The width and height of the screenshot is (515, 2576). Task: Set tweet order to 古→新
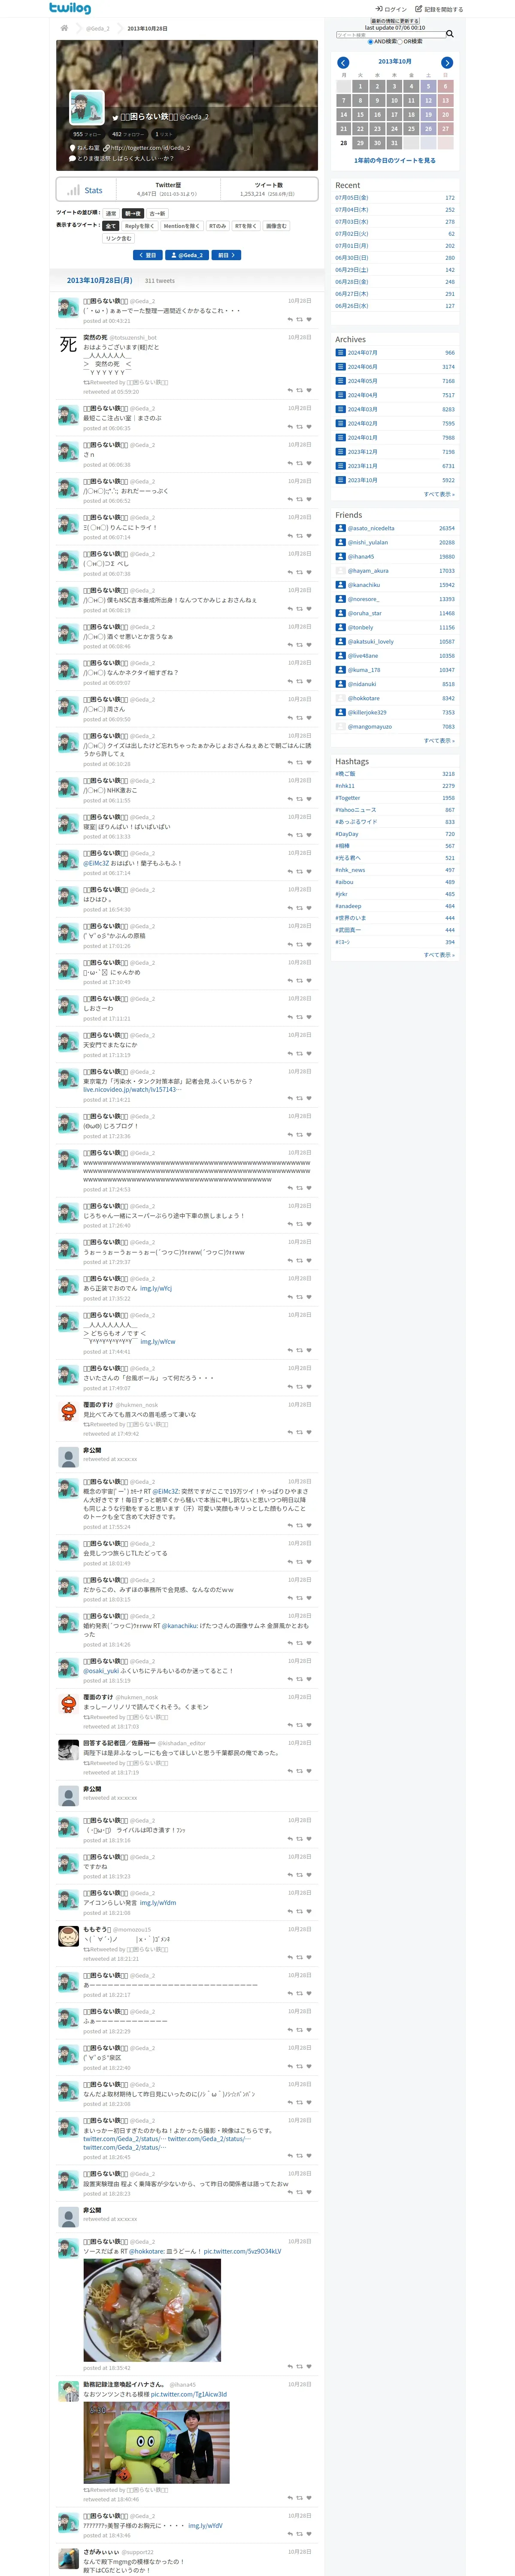point(157,213)
